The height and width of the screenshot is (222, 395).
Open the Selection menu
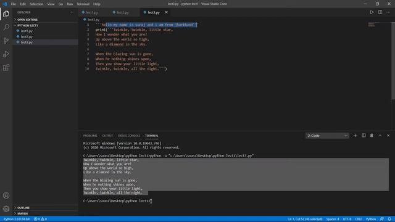point(36,4)
